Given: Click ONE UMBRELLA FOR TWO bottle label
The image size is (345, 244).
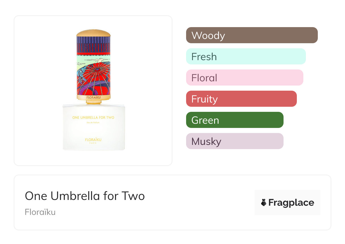Looking at the screenshot, I should (93, 117).
